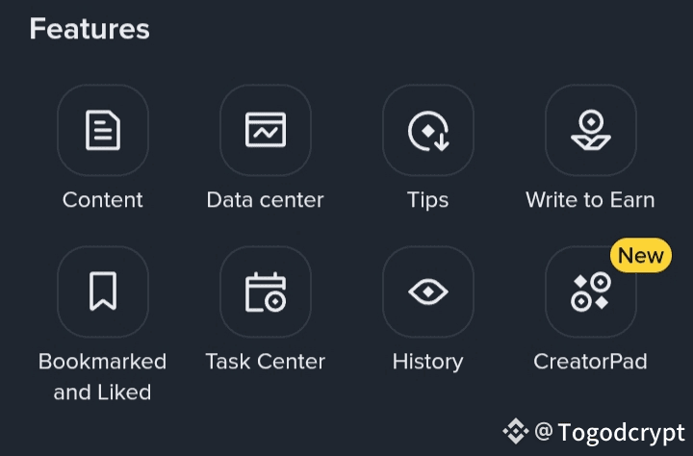Click the Data center text label
The width and height of the screenshot is (693, 456).
265,200
